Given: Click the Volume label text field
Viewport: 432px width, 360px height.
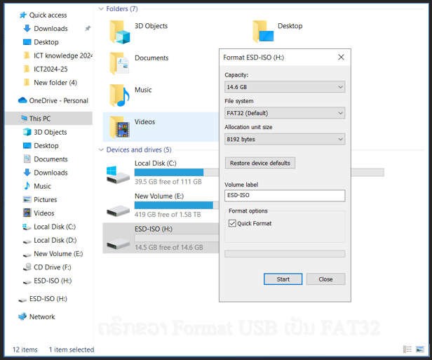Looking at the screenshot, I should [x=284, y=196].
